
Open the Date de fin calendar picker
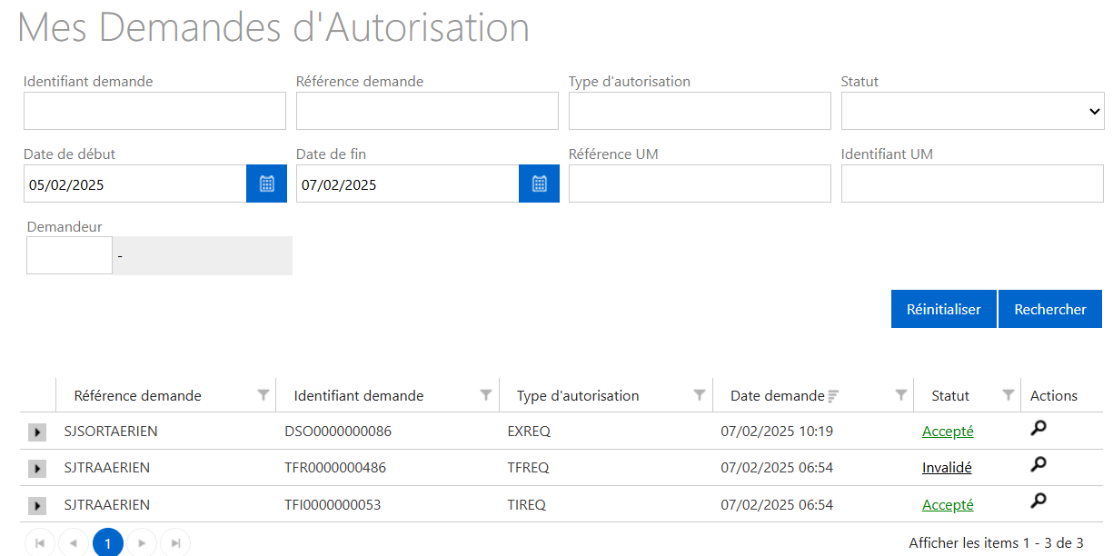(539, 184)
